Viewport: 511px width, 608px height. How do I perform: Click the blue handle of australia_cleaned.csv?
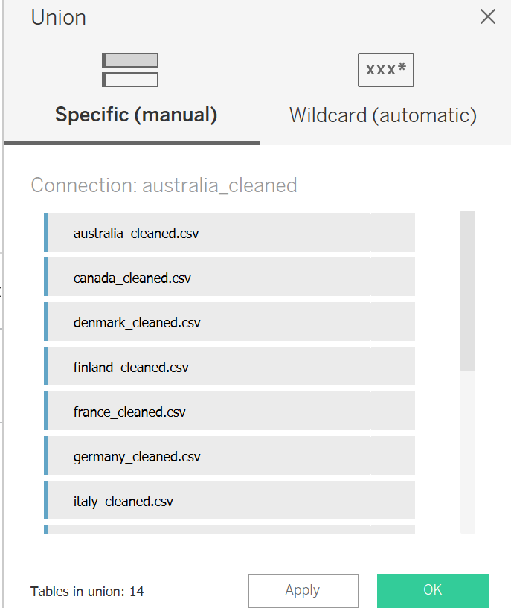46,233
